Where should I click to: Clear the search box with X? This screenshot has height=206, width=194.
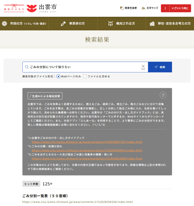143,67
